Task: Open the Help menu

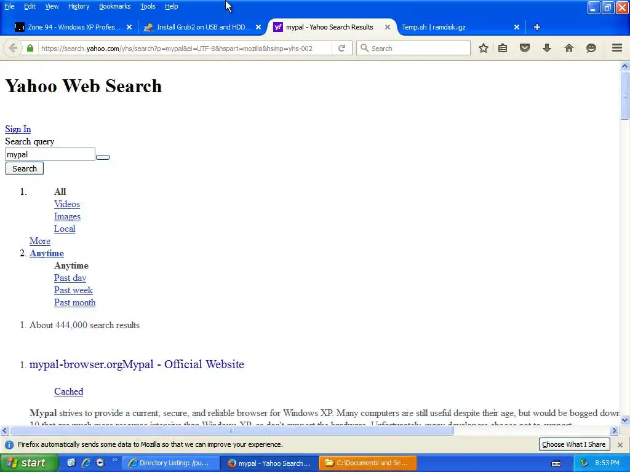Action: tap(172, 6)
